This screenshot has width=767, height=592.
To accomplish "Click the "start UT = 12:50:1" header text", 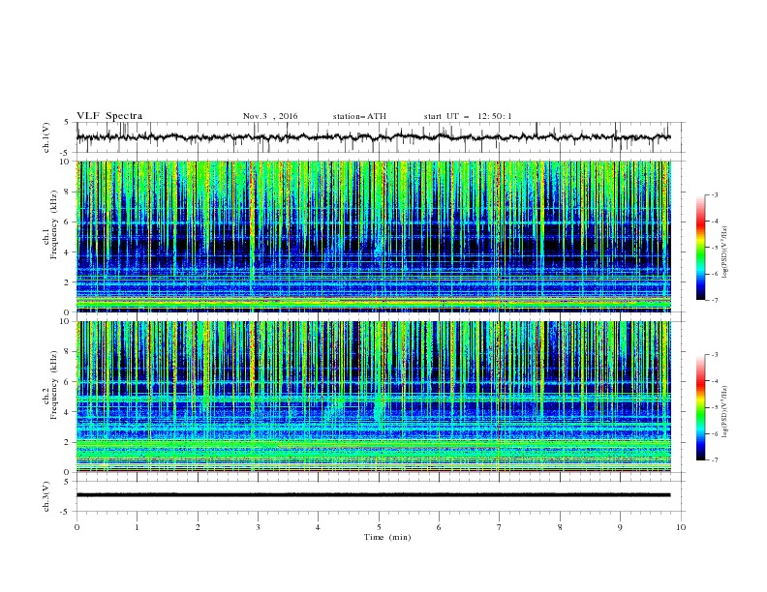I will coord(468,116).
